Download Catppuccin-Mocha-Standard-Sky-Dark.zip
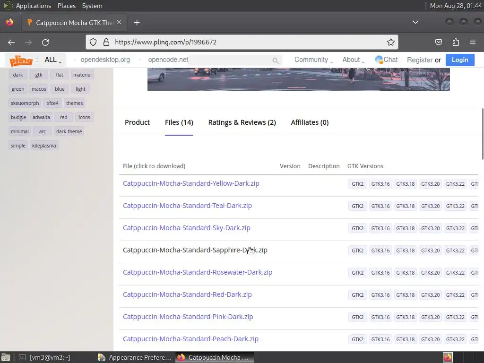484x363 pixels. tap(186, 228)
